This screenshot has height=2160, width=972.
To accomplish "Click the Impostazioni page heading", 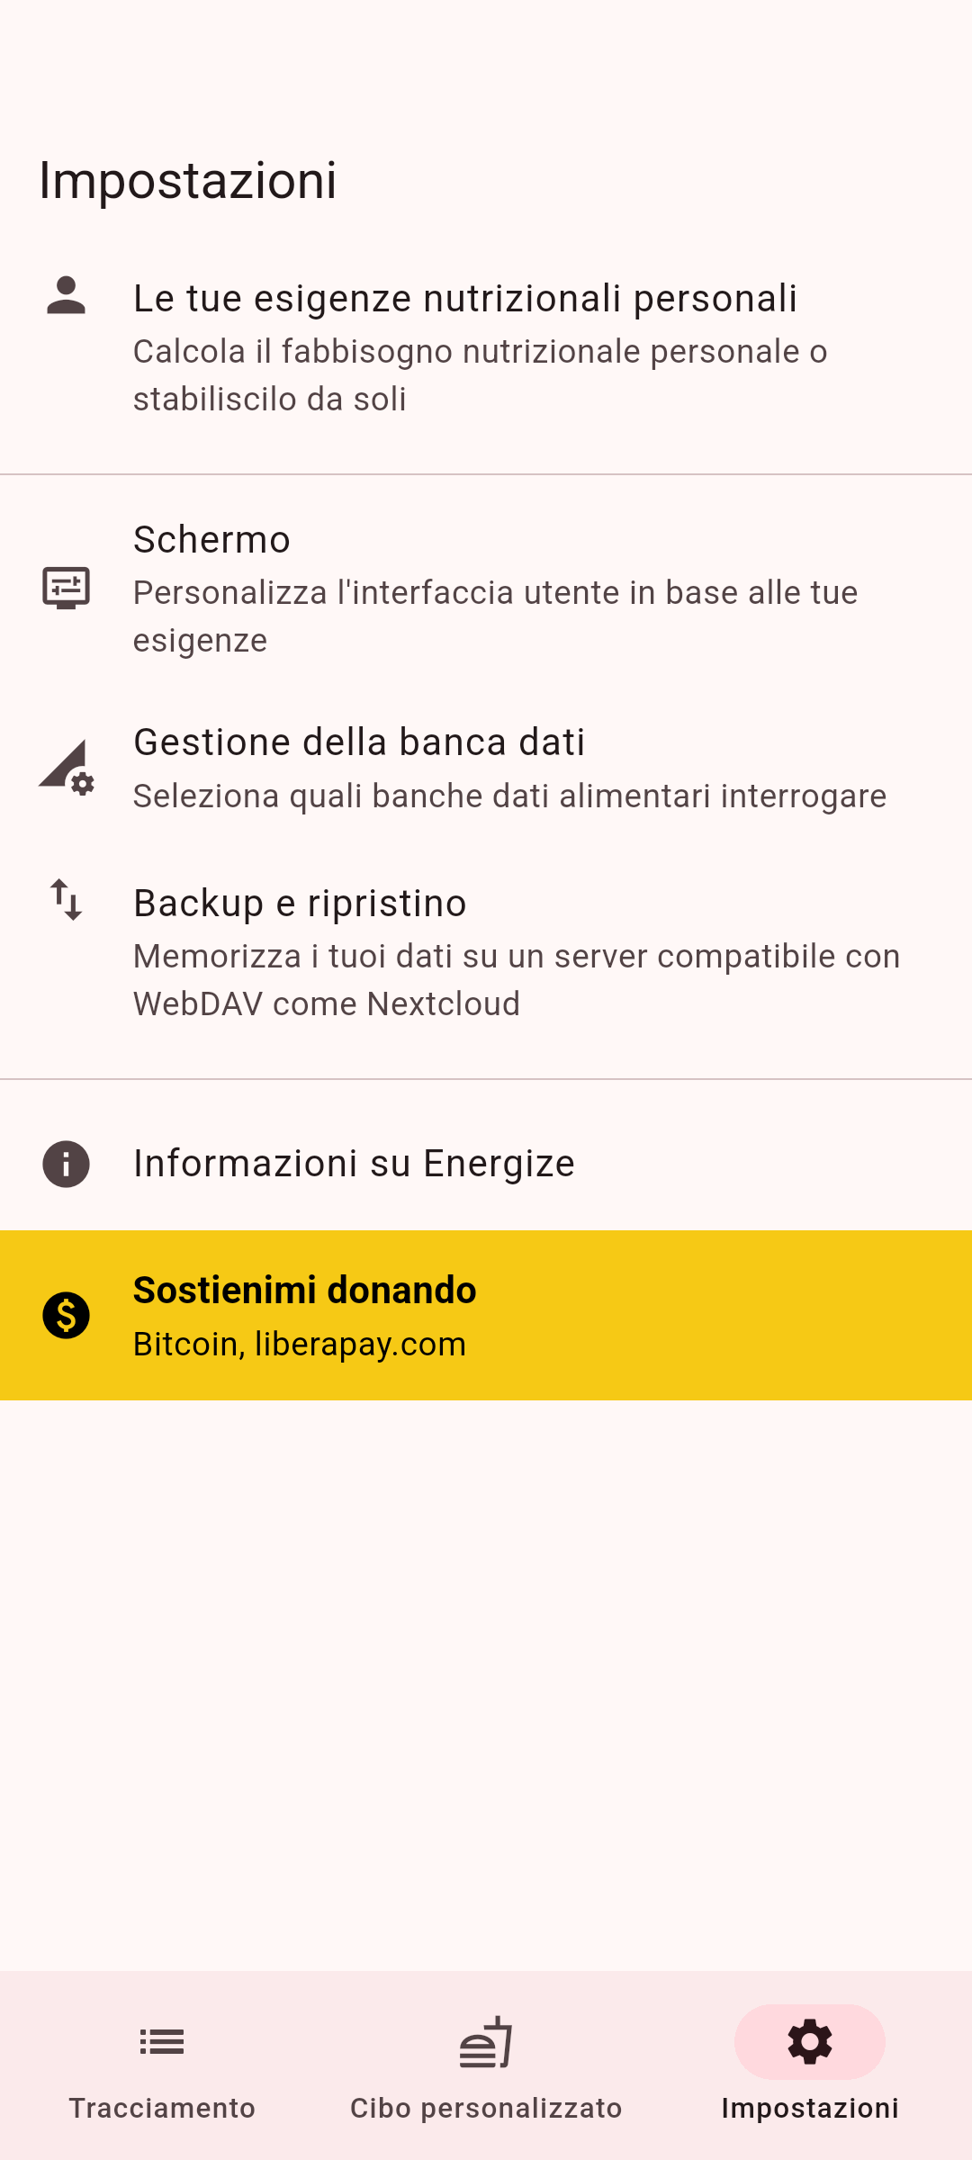I will pos(188,180).
